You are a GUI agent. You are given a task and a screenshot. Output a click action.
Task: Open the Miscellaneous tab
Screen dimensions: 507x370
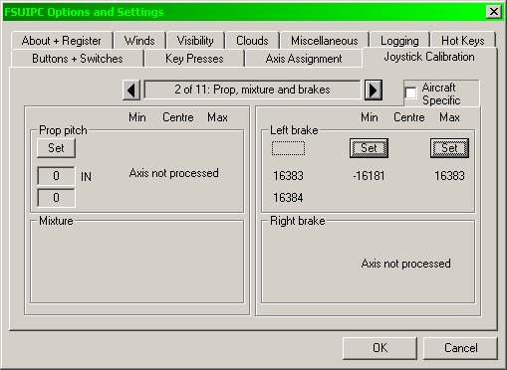coord(325,41)
